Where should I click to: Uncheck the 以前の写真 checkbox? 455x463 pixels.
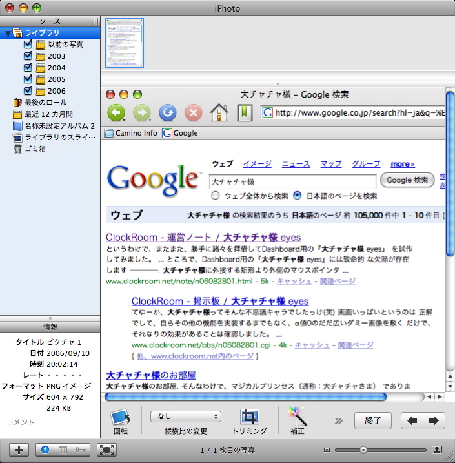click(28, 44)
